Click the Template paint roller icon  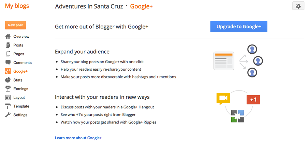coord(8,106)
